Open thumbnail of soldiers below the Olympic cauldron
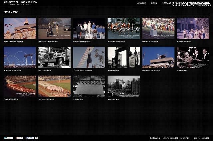Viewport: 213px width, 141px height. pyautogui.click(x=20, y=29)
